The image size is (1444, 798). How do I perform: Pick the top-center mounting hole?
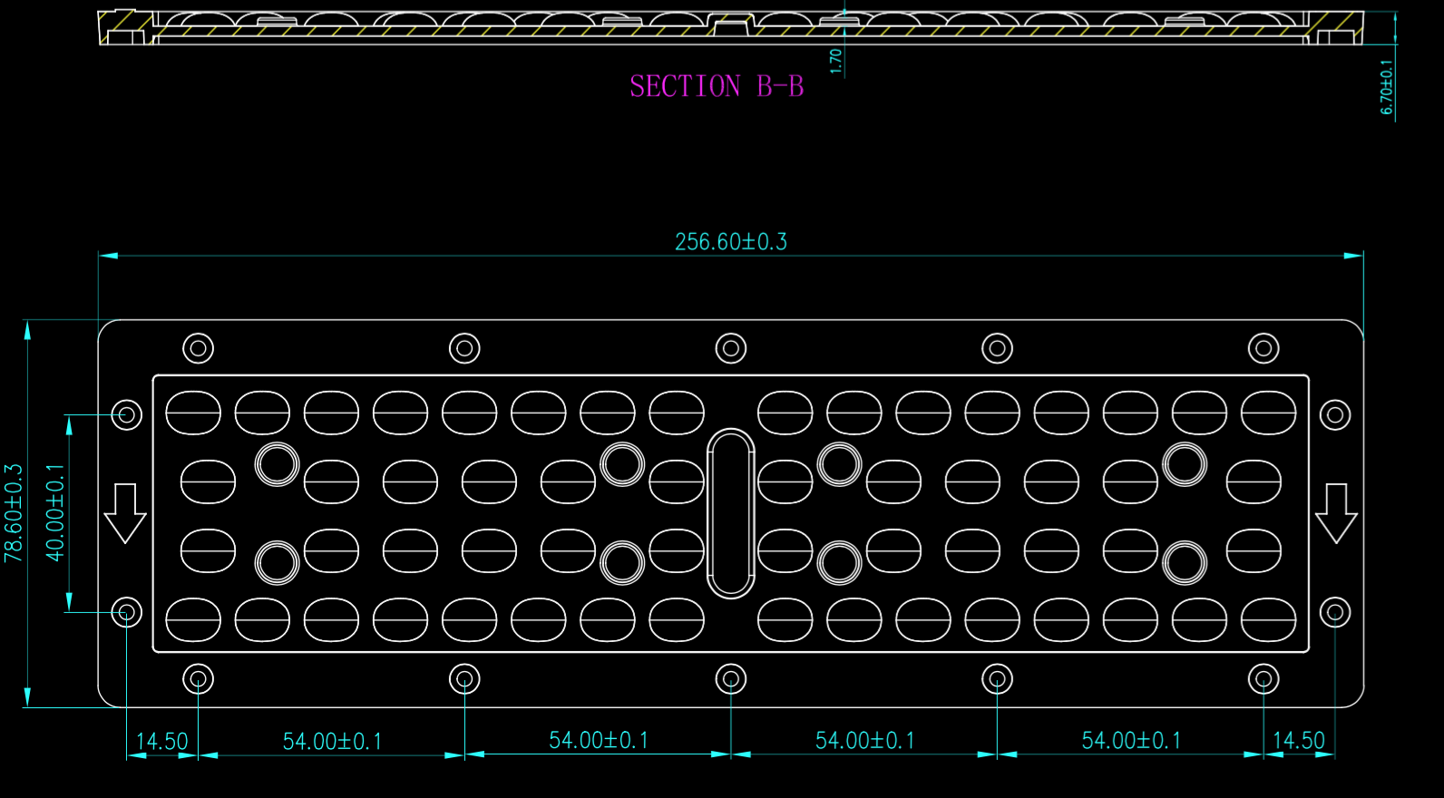pyautogui.click(x=731, y=348)
